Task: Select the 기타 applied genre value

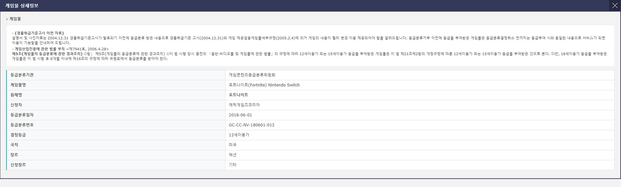Action: point(233,165)
